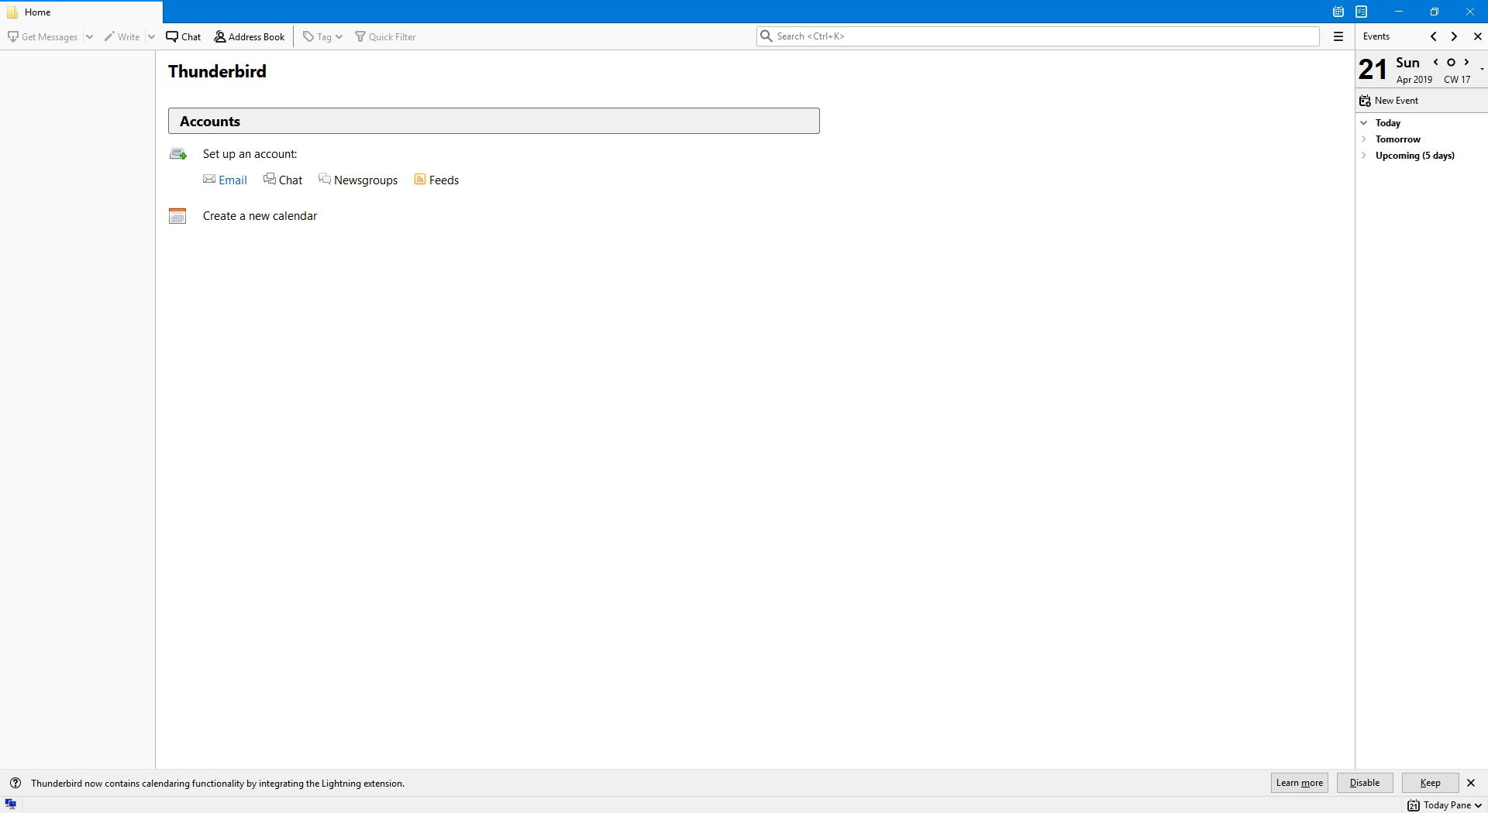
Task: Toggle the Quick Filter bar
Action: click(385, 36)
